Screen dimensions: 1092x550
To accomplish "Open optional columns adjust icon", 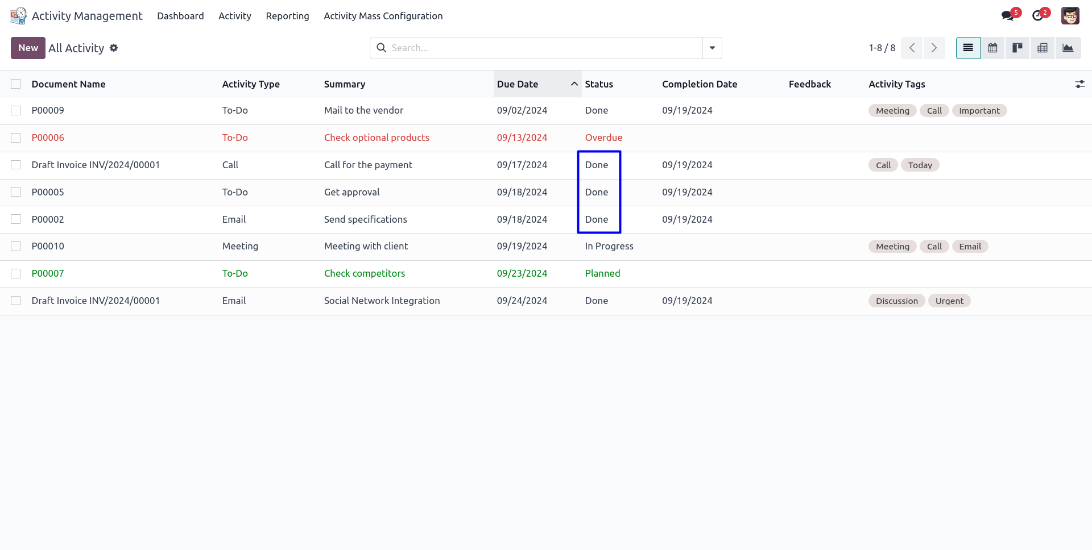I will (1079, 84).
